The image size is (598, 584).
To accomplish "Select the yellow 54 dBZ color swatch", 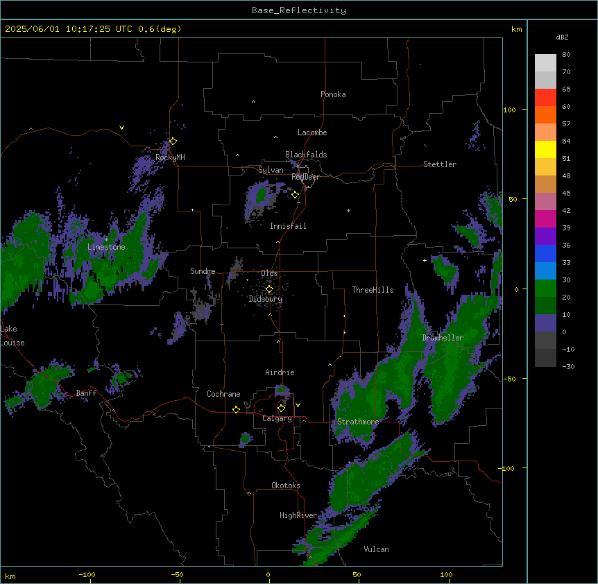I will (x=545, y=149).
